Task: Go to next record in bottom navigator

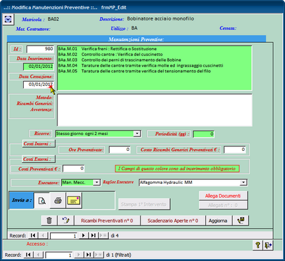Action: click(x=79, y=255)
